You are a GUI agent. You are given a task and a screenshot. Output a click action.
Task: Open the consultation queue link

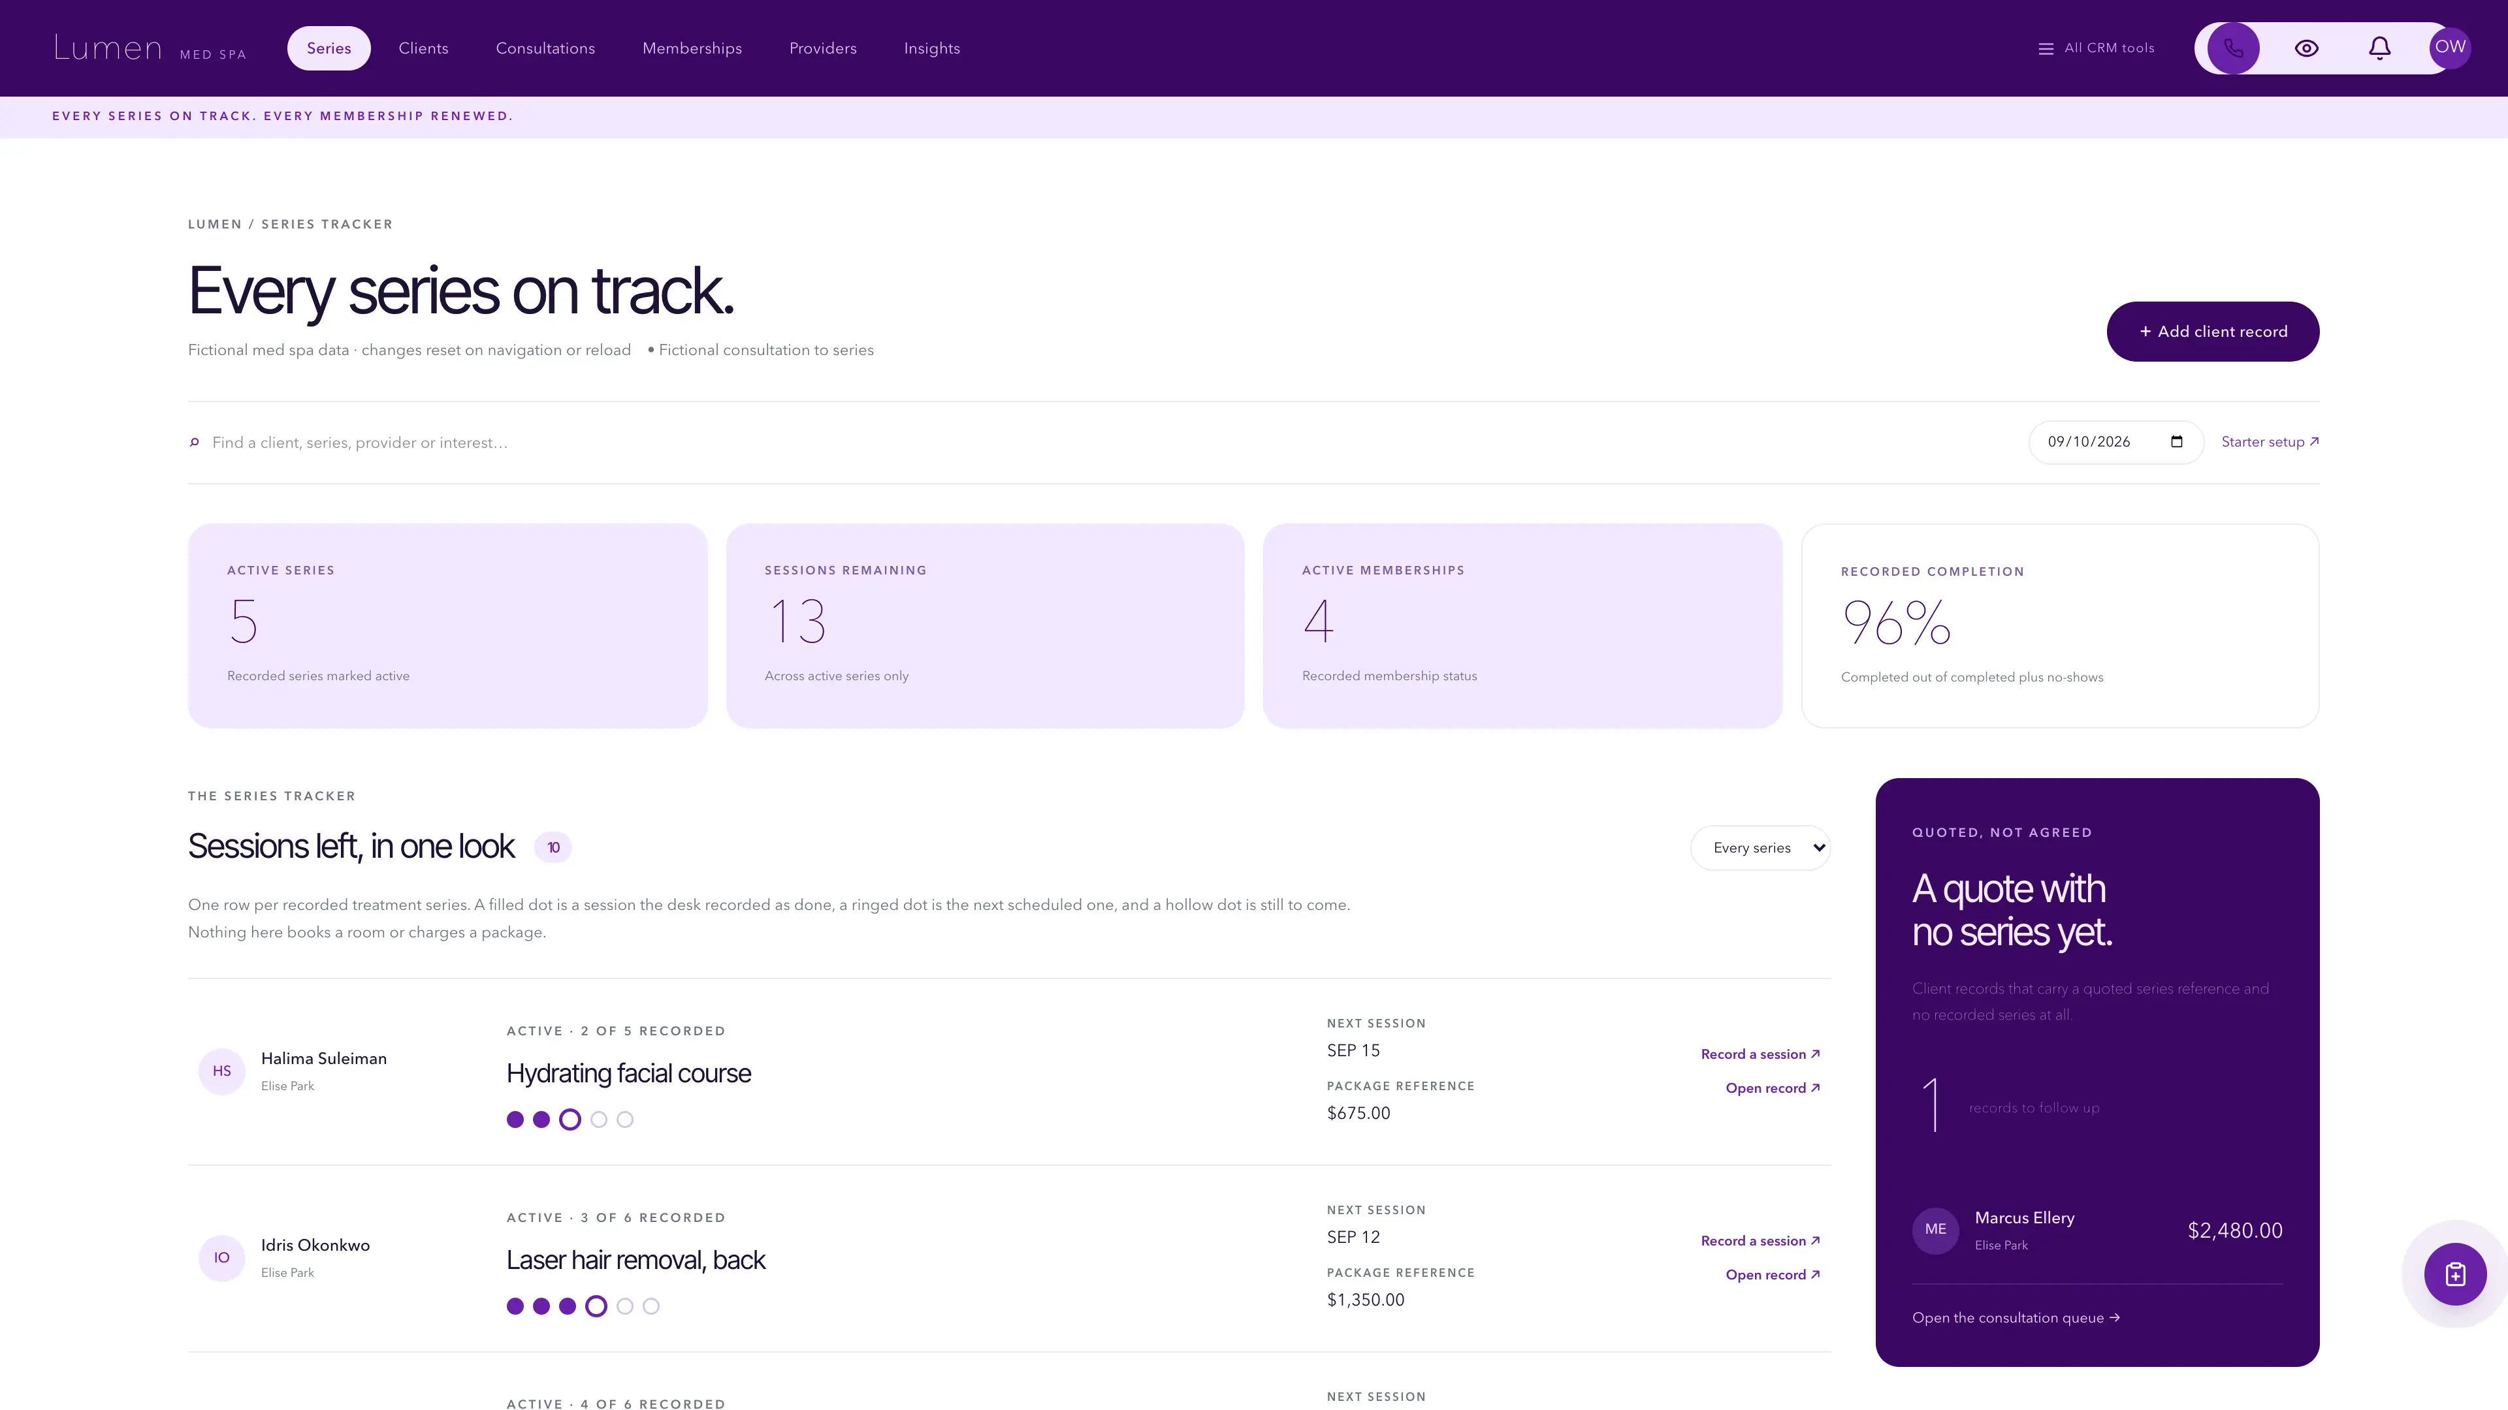[x=2016, y=1317]
